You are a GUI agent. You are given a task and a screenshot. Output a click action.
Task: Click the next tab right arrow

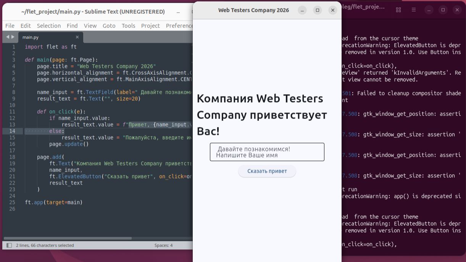pos(13,37)
